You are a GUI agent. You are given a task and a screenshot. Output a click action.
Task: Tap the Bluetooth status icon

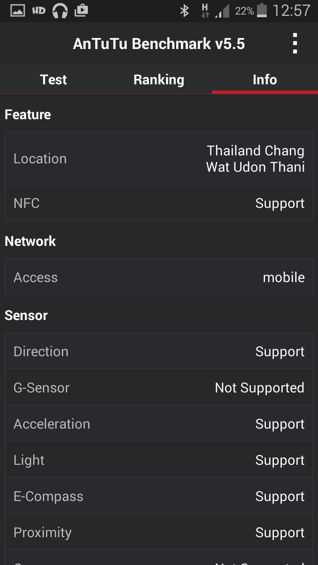click(x=184, y=11)
